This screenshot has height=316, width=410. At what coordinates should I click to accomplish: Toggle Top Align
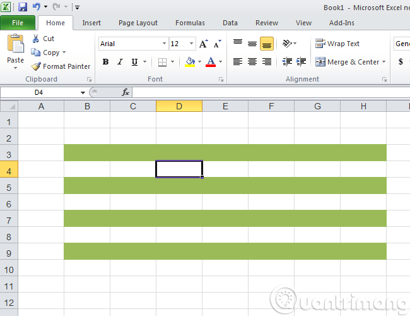click(x=238, y=44)
